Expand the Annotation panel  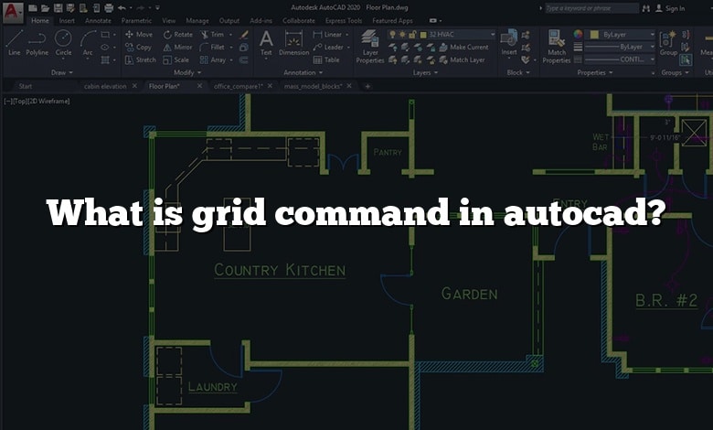pyautogui.click(x=303, y=72)
